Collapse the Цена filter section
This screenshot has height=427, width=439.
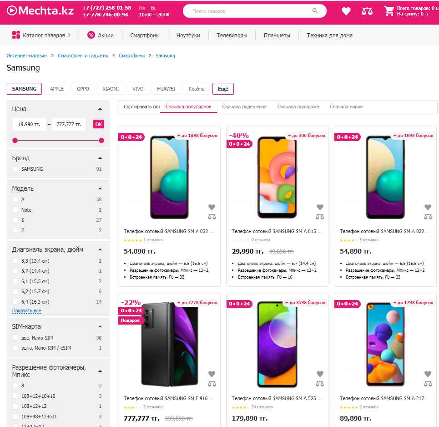click(100, 109)
